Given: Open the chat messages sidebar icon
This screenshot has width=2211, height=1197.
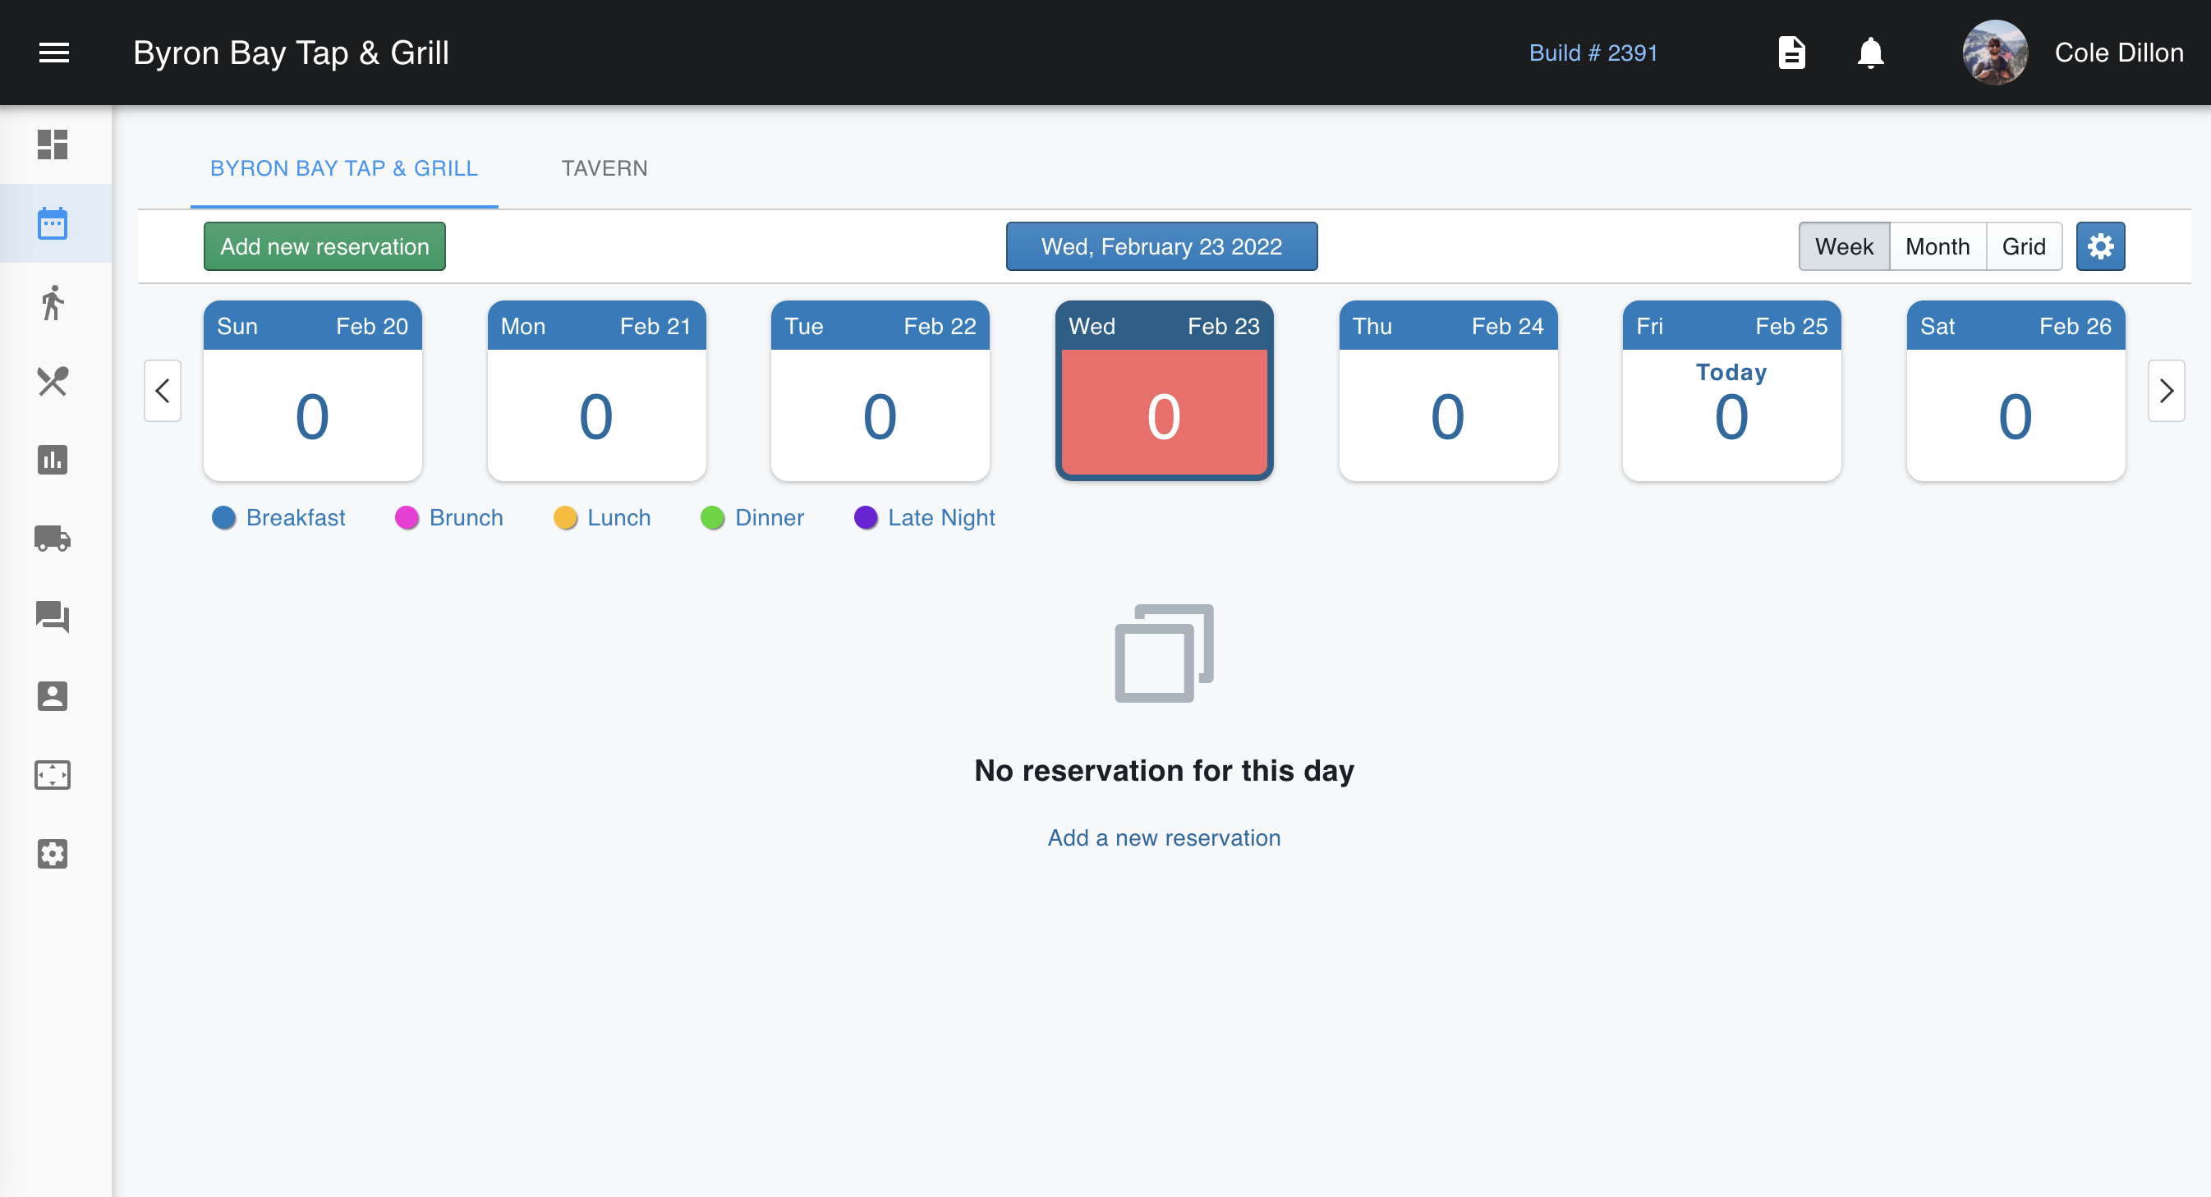Looking at the screenshot, I should 53,617.
